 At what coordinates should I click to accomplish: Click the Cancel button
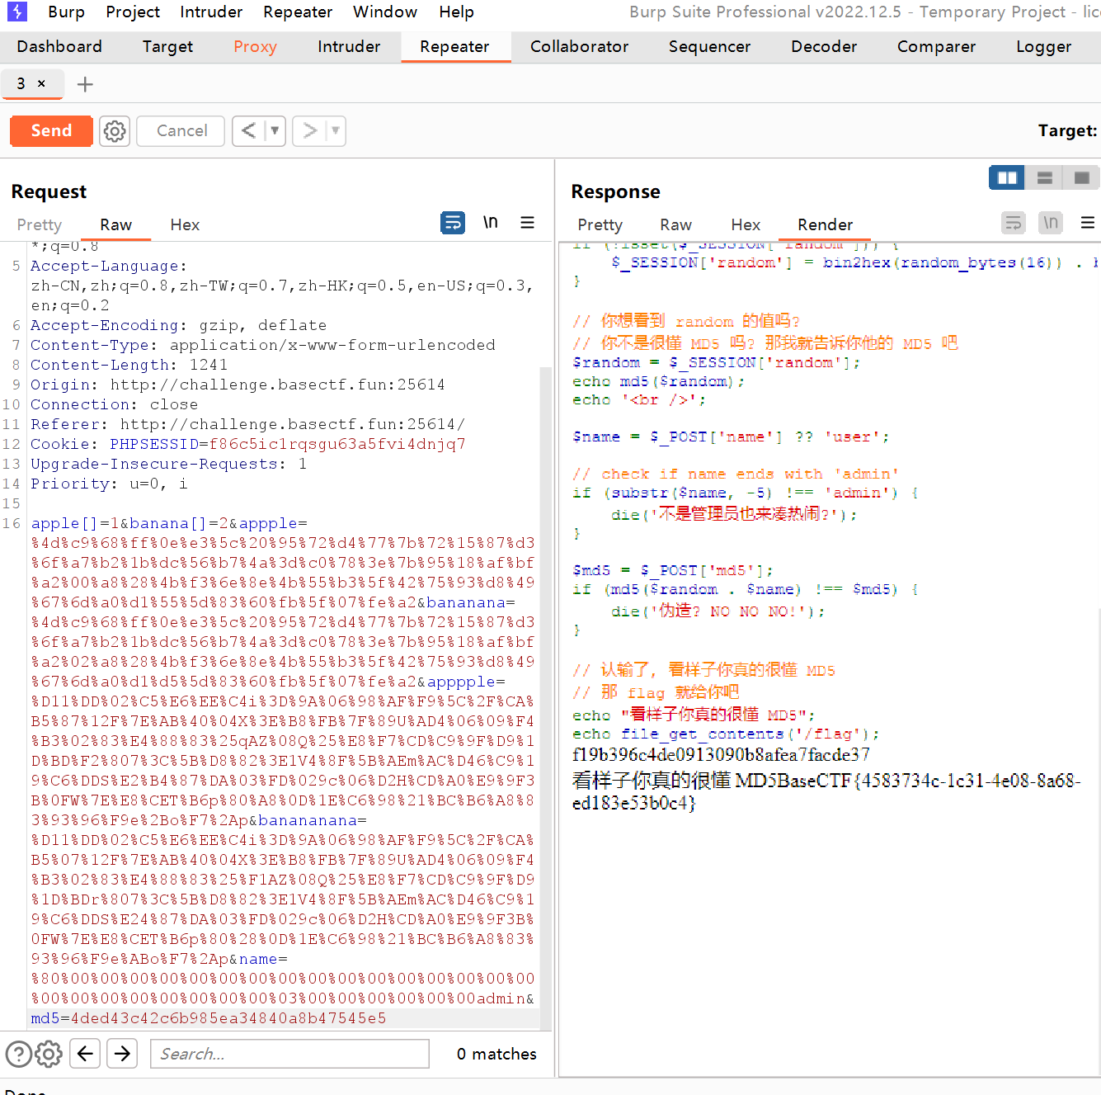click(x=181, y=130)
